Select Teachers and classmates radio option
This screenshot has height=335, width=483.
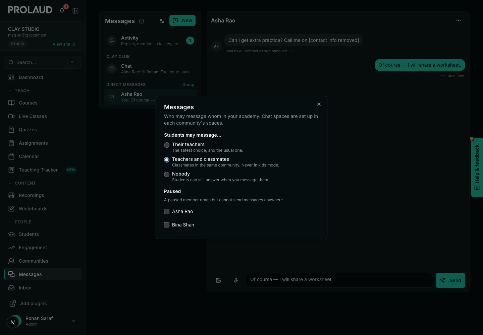(167, 160)
